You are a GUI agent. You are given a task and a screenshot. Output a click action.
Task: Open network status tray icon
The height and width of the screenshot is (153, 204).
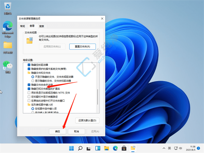176,148
